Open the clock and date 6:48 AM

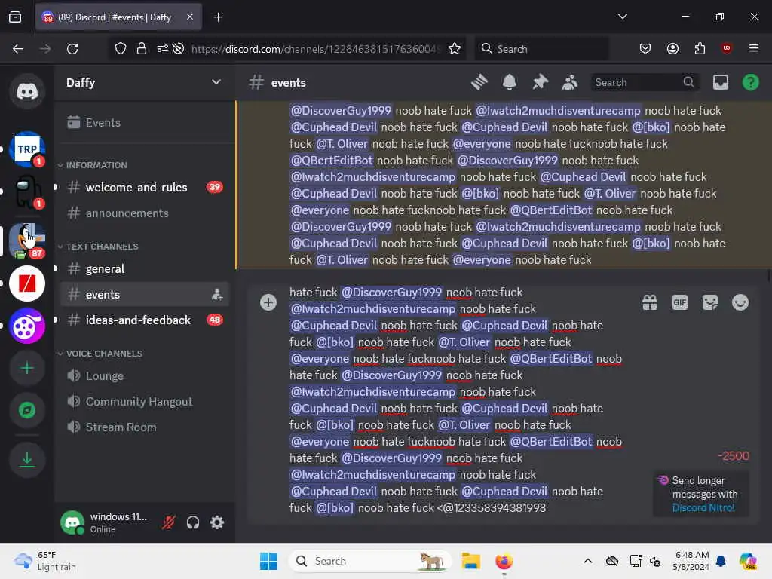click(692, 561)
